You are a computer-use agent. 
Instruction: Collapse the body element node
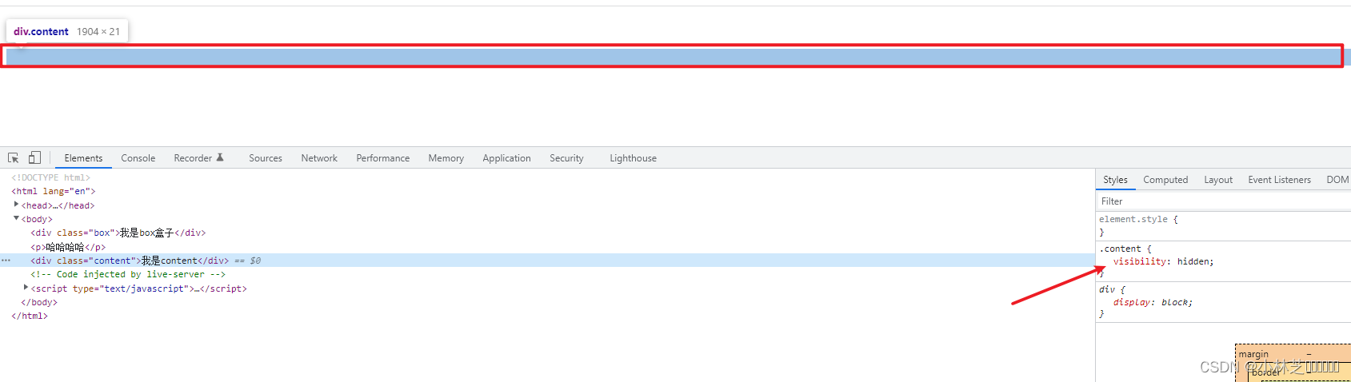coord(16,218)
